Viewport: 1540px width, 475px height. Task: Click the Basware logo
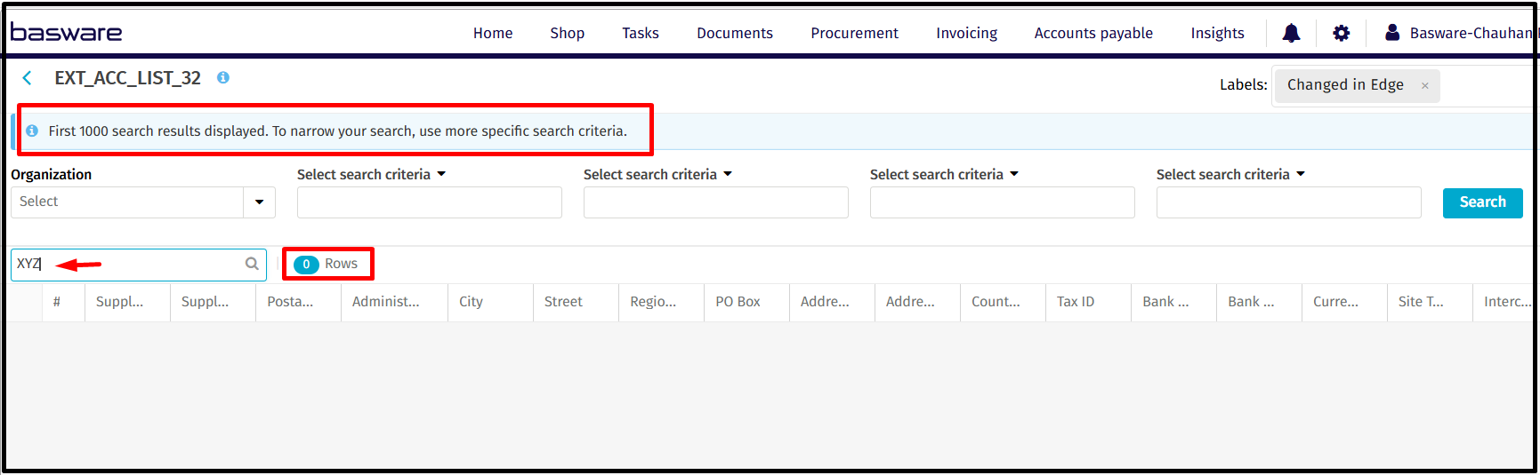pos(67,33)
